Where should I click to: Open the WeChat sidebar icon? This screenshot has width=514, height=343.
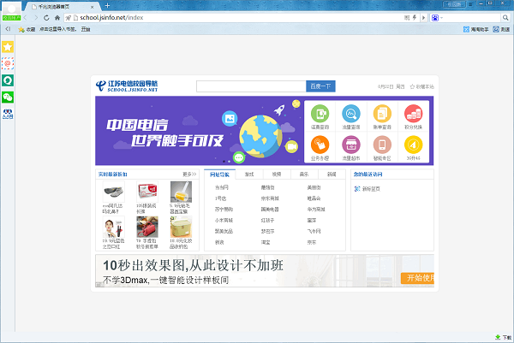point(8,98)
